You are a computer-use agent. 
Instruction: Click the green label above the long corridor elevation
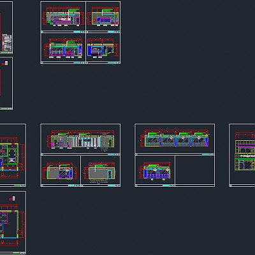coord(63,134)
